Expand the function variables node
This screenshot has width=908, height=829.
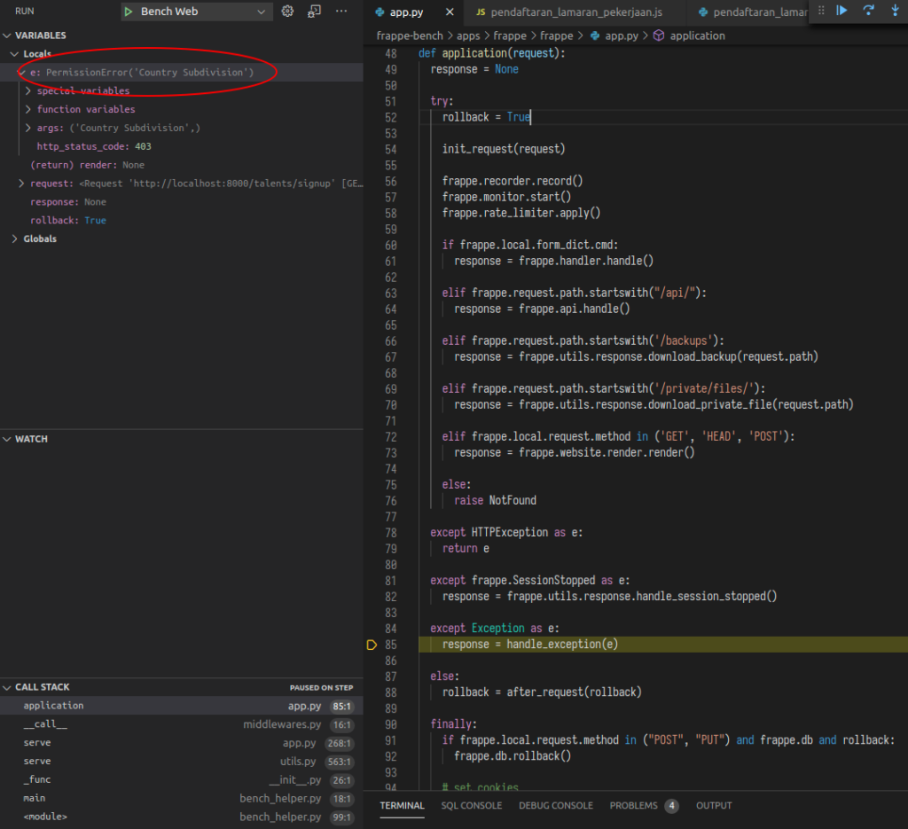click(x=28, y=109)
